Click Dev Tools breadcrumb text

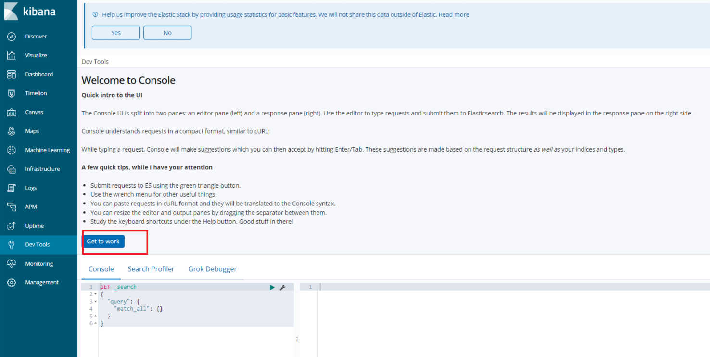[95, 62]
